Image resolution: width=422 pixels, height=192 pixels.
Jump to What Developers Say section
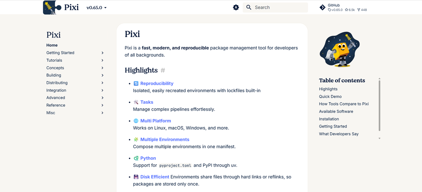tap(339, 134)
